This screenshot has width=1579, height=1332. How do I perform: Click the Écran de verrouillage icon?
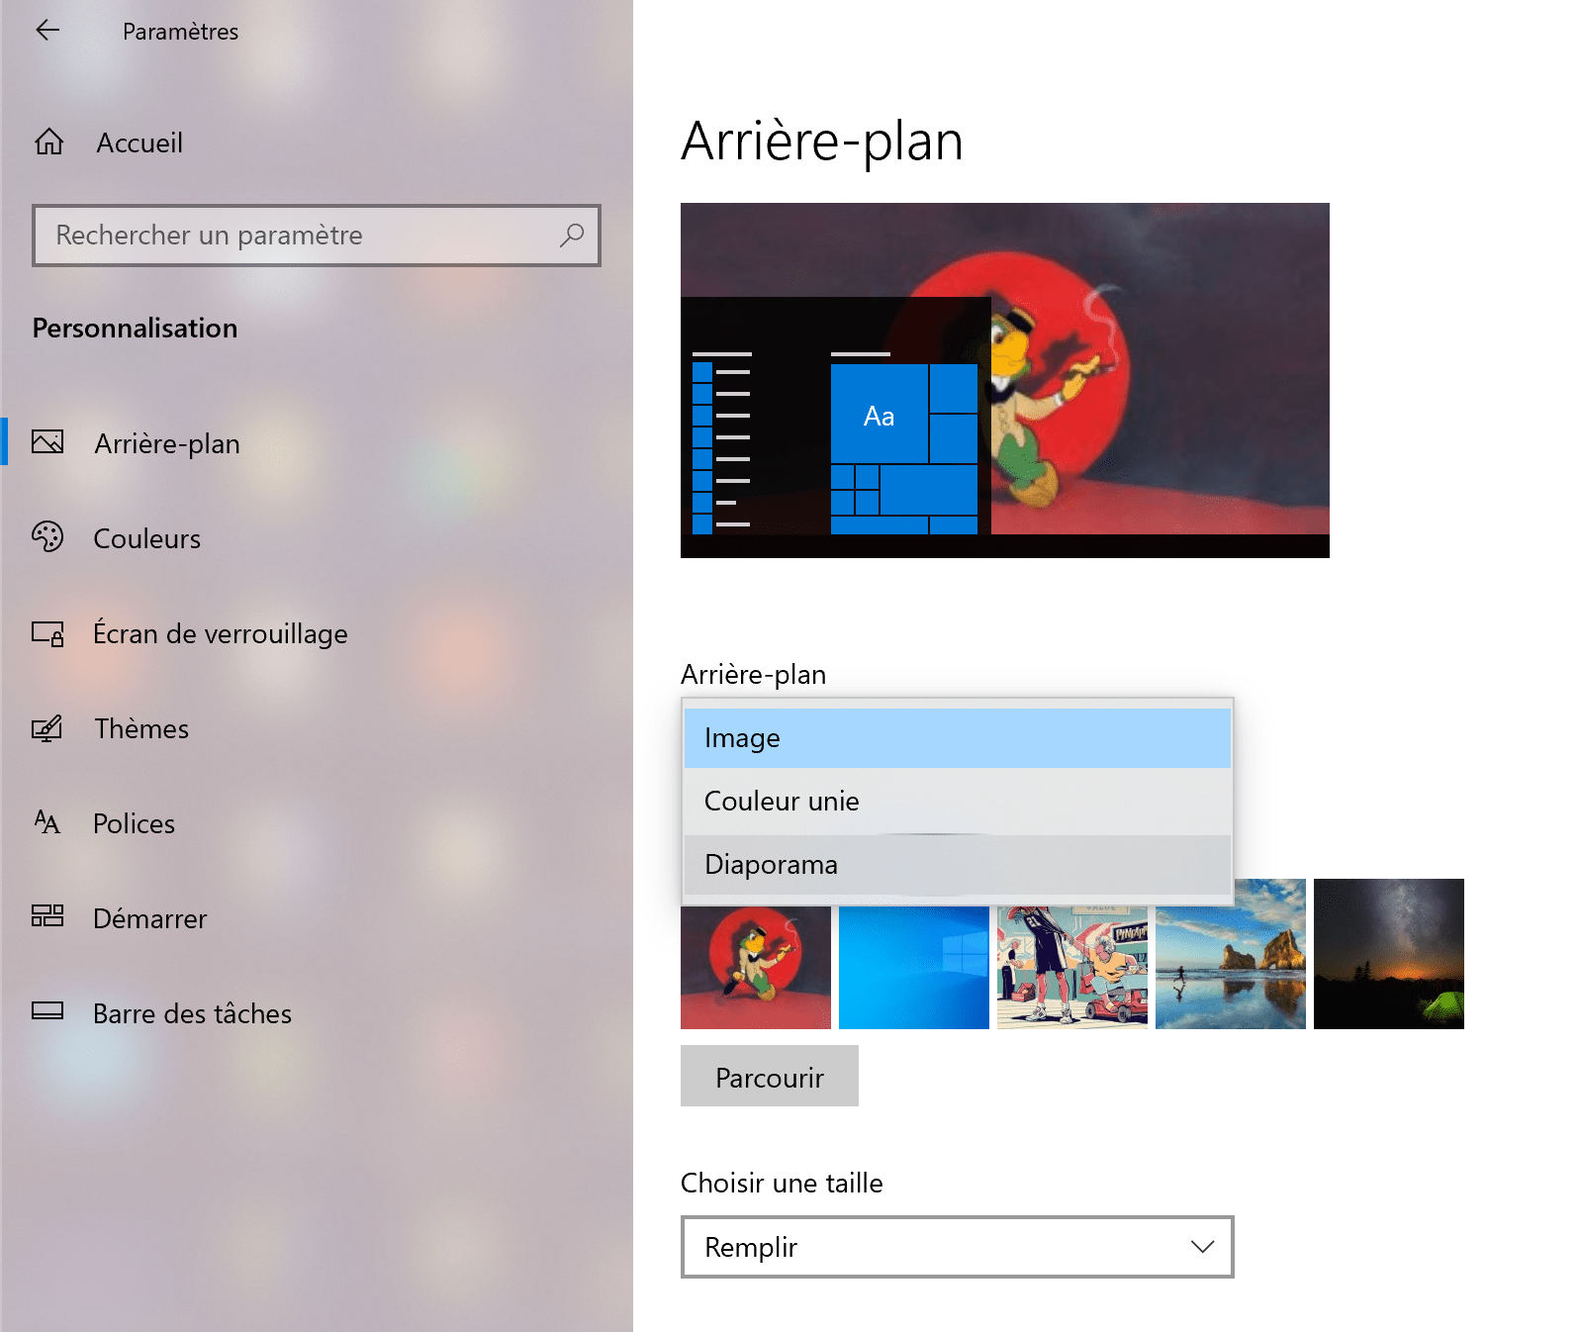tap(47, 633)
